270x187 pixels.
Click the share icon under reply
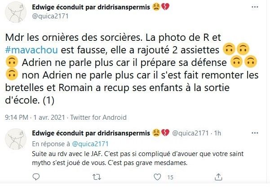coord(209,178)
